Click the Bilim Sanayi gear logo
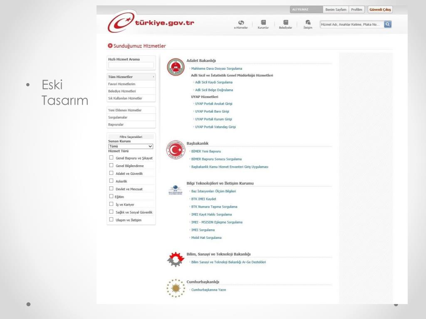Image resolution: width=426 pixels, height=319 pixels. tap(176, 259)
